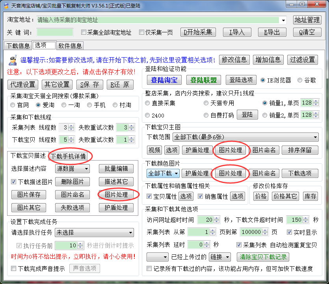Click the mascot icon beside 温馨提示
Viewport: 329px width, 284px height.
click(13, 60)
